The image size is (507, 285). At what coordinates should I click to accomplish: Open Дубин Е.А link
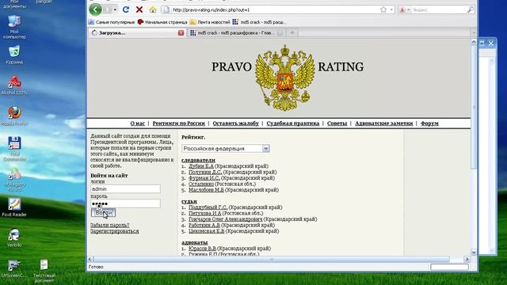tap(200, 165)
